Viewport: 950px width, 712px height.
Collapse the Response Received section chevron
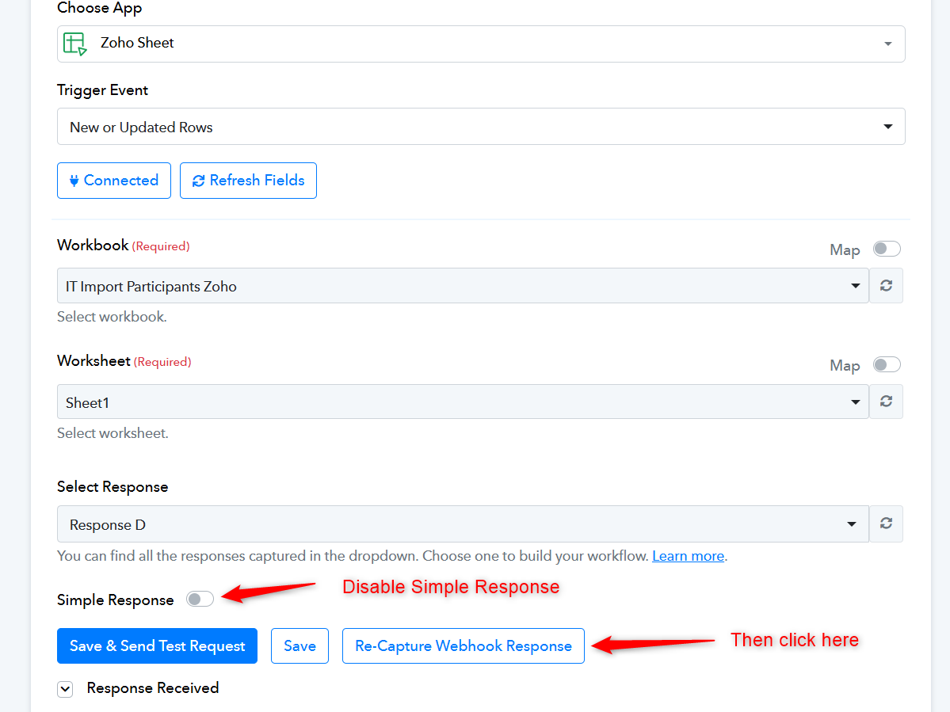click(66, 689)
